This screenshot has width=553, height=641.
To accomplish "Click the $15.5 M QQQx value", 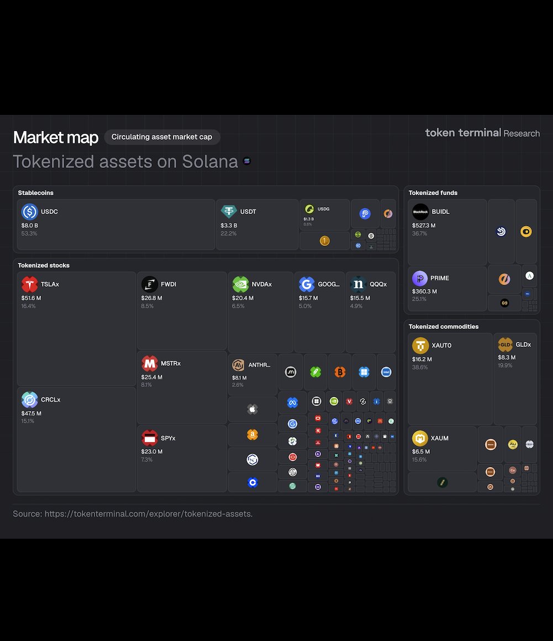I will 360,298.
